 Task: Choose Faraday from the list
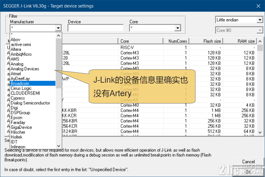[x=33, y=122]
